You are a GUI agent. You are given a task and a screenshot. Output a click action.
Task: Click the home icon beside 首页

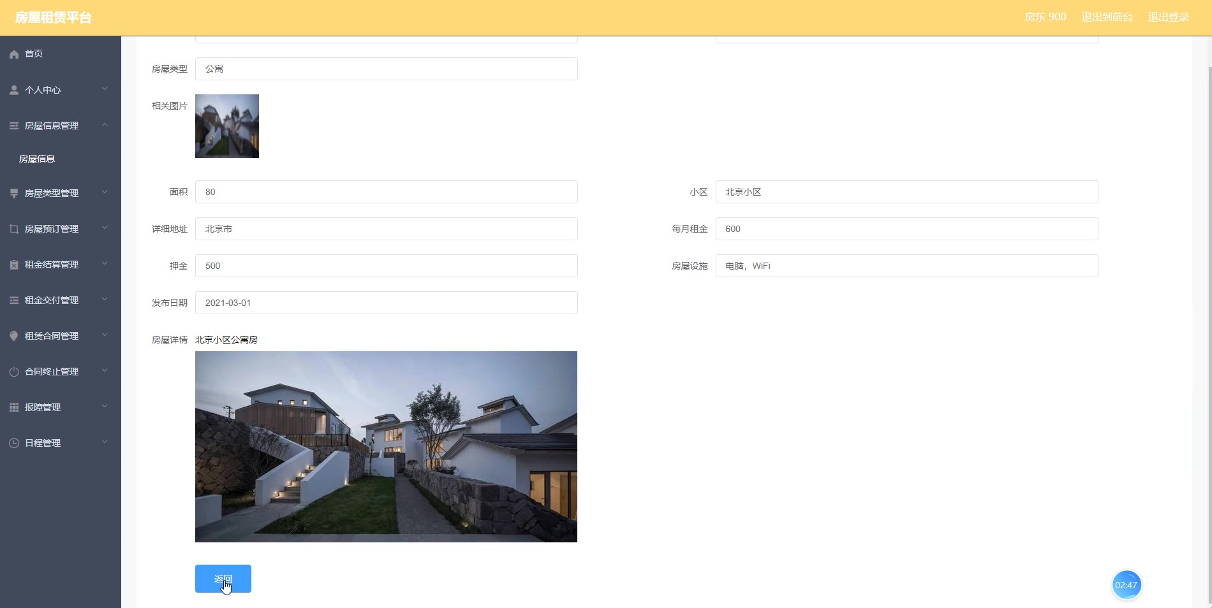coord(14,54)
